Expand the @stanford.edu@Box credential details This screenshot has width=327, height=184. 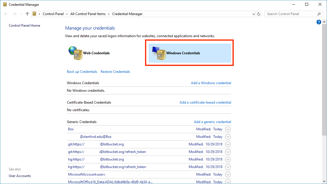[x=228, y=137]
